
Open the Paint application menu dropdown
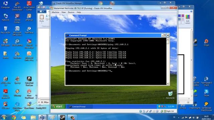click(x=42, y=11)
